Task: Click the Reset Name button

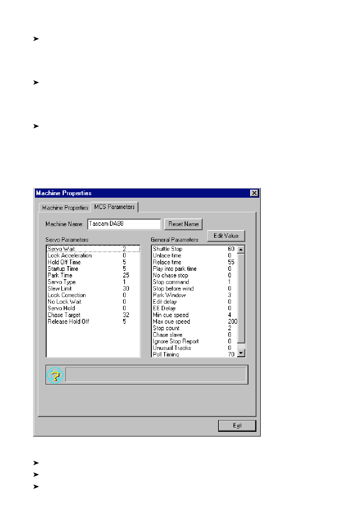Action: [x=184, y=224]
